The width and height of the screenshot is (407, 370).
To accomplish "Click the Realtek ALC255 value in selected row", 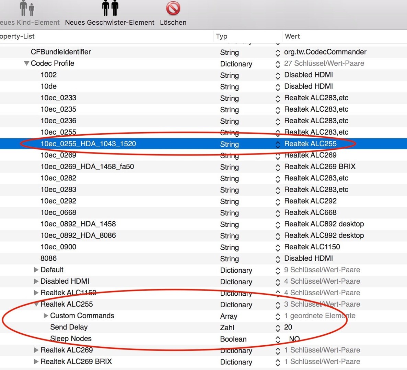I will [310, 144].
